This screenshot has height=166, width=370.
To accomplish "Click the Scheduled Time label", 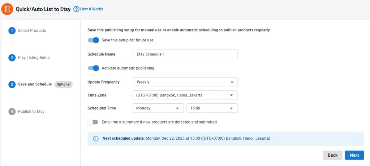I will [x=102, y=108].
